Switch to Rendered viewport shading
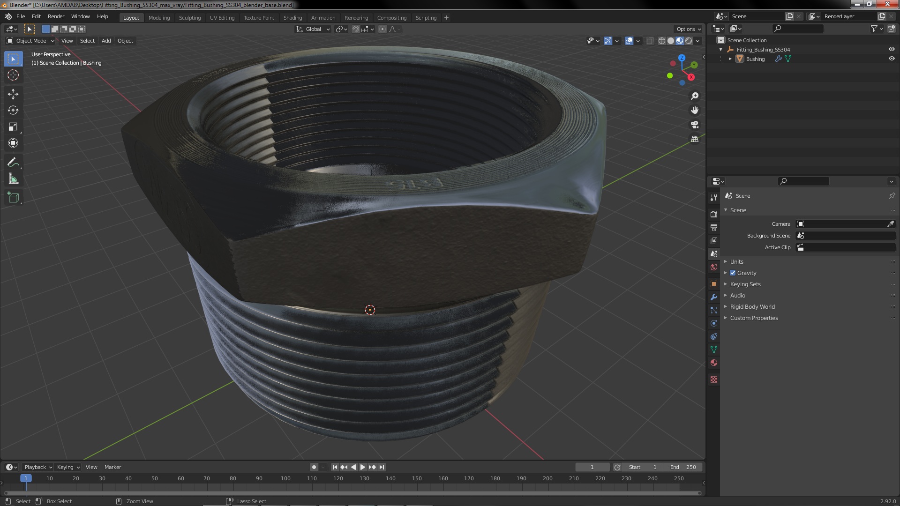900x506 pixels. pos(689,41)
